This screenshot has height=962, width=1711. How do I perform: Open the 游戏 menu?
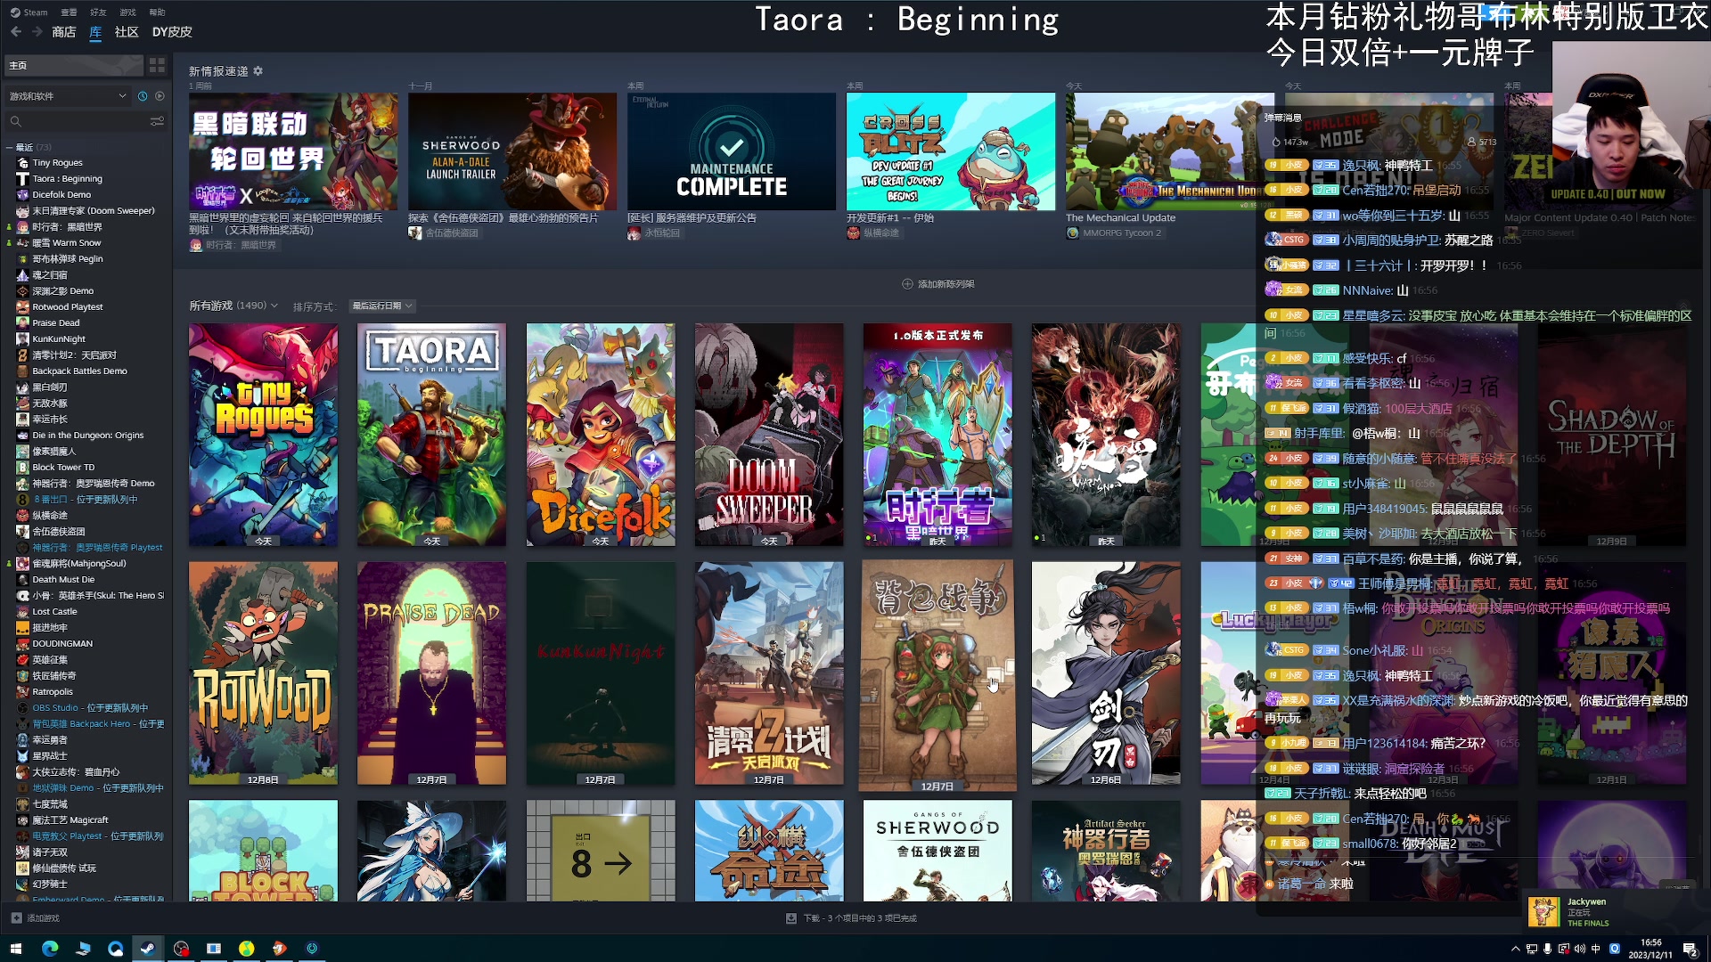(127, 12)
